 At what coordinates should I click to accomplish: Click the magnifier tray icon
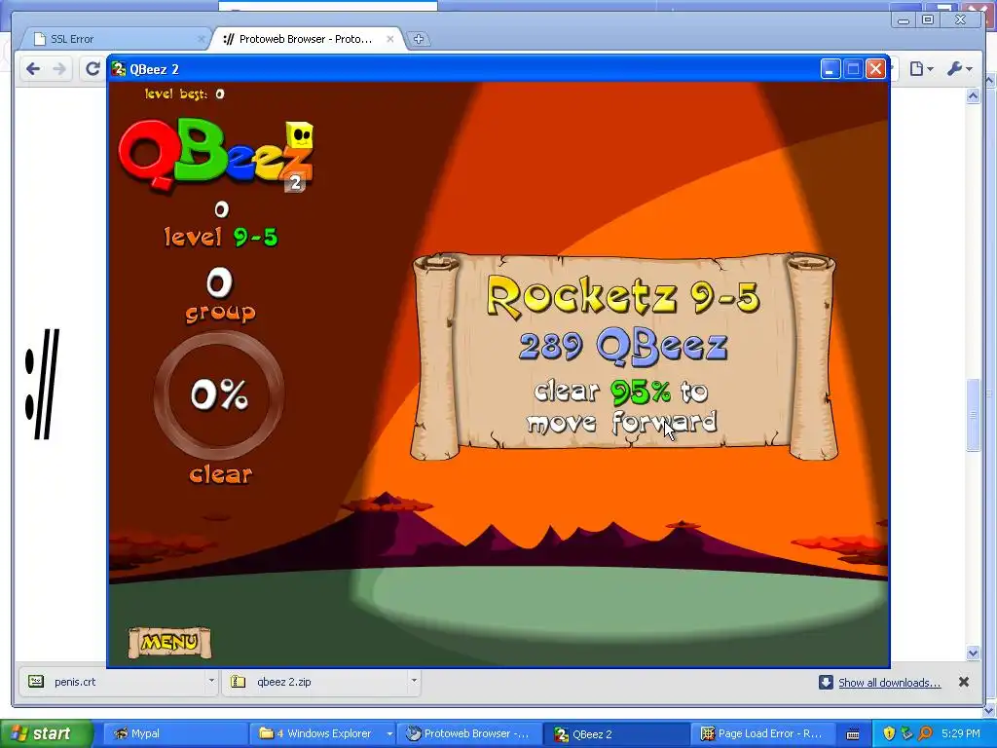click(x=925, y=733)
